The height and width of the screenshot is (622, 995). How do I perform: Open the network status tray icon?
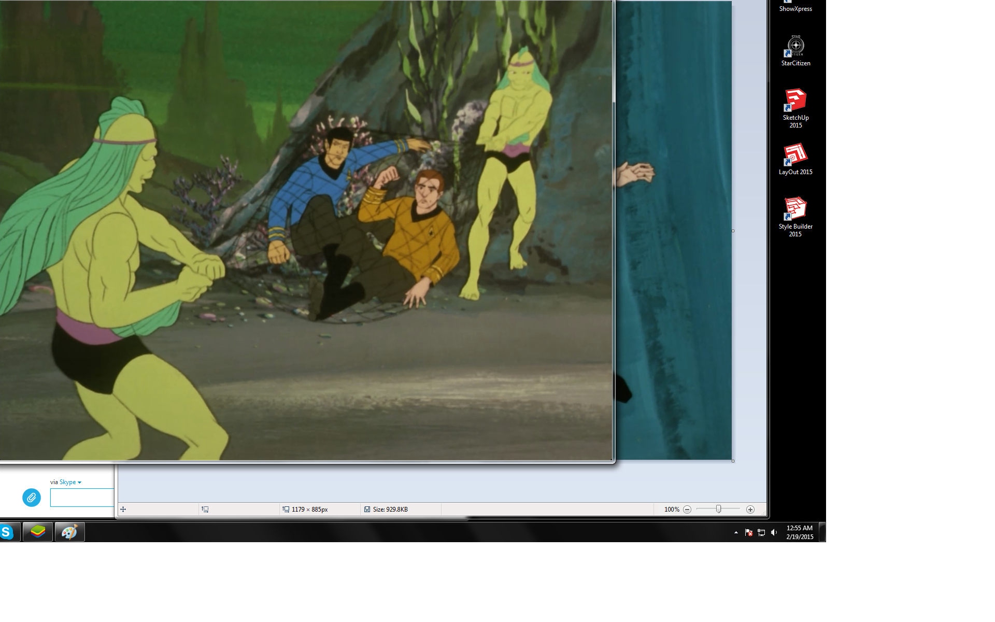(761, 532)
